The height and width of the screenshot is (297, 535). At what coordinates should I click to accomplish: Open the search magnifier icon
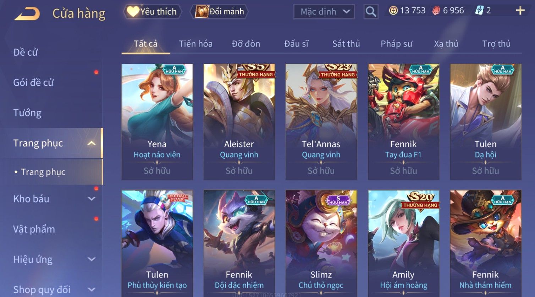(x=371, y=12)
